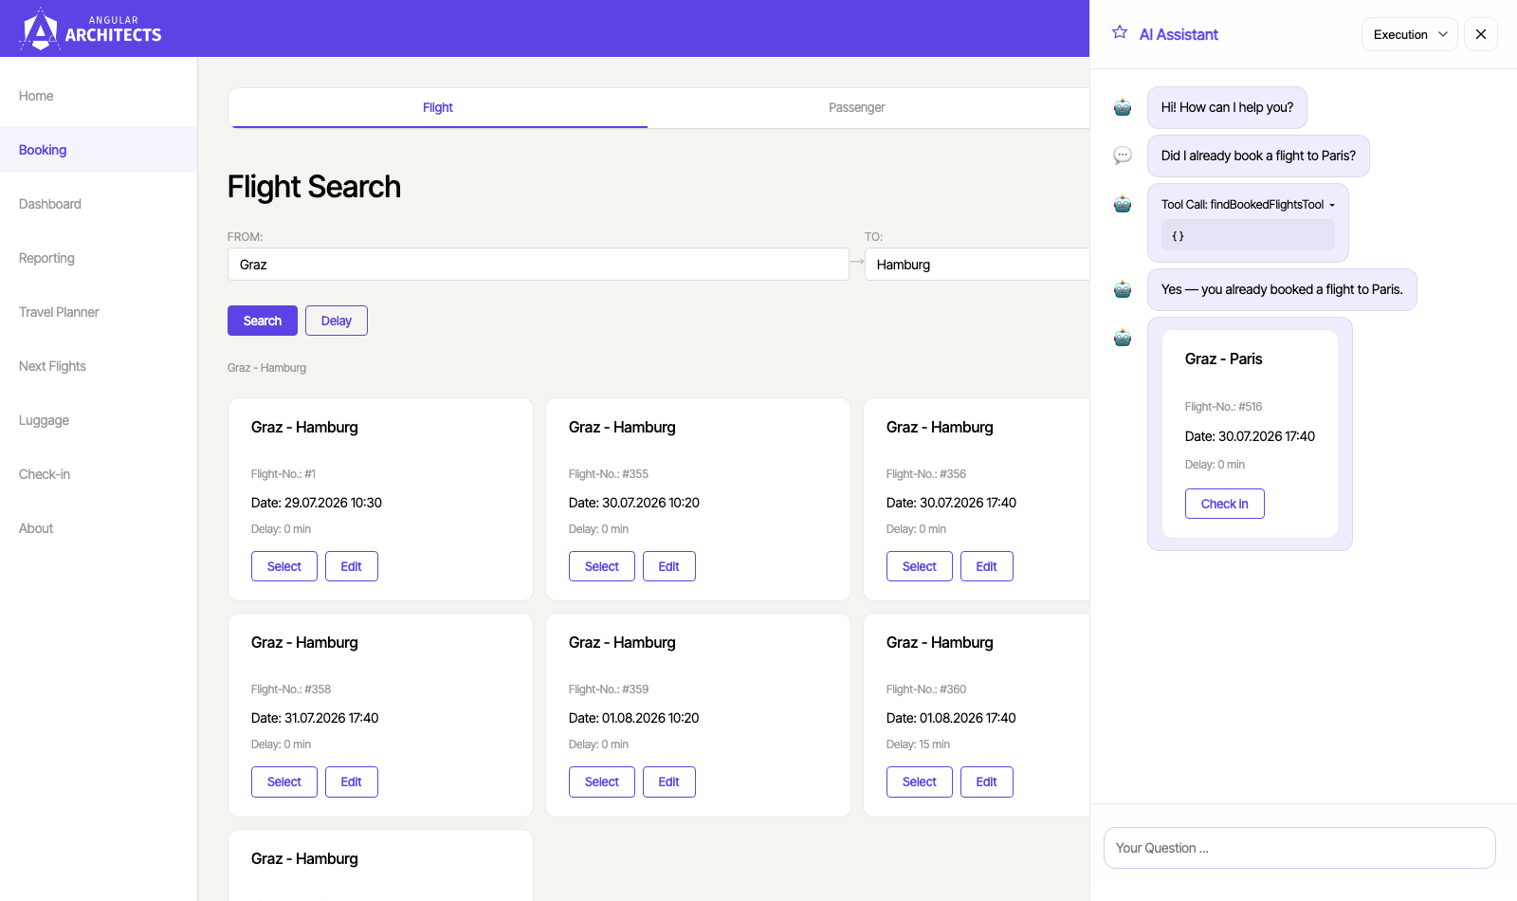
Task: Select flight #356
Action: point(920,566)
